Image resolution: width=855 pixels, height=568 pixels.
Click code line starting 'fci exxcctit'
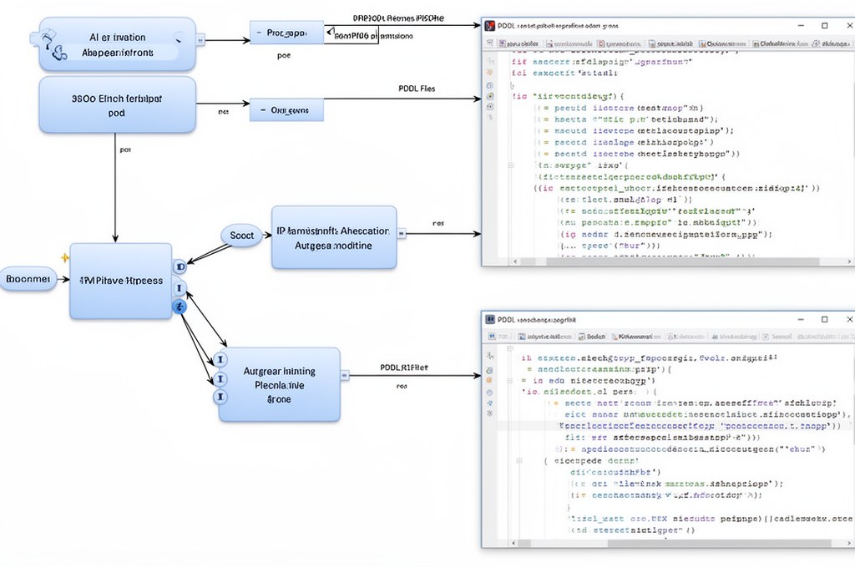point(564,74)
